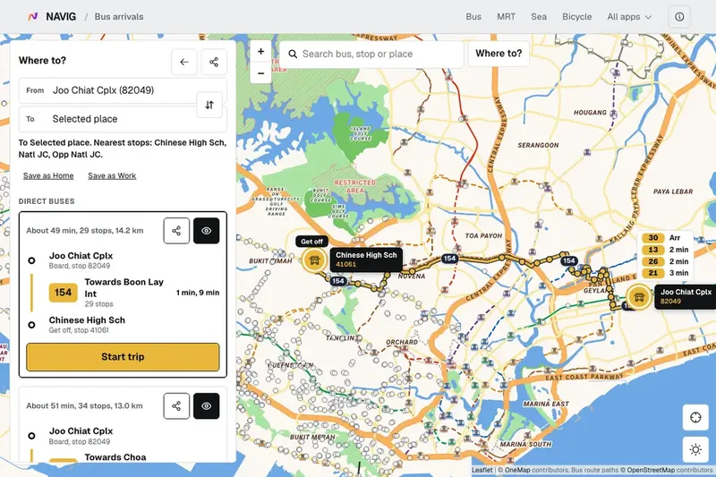Click the NAVIG brand name

pyautogui.click(x=61, y=17)
